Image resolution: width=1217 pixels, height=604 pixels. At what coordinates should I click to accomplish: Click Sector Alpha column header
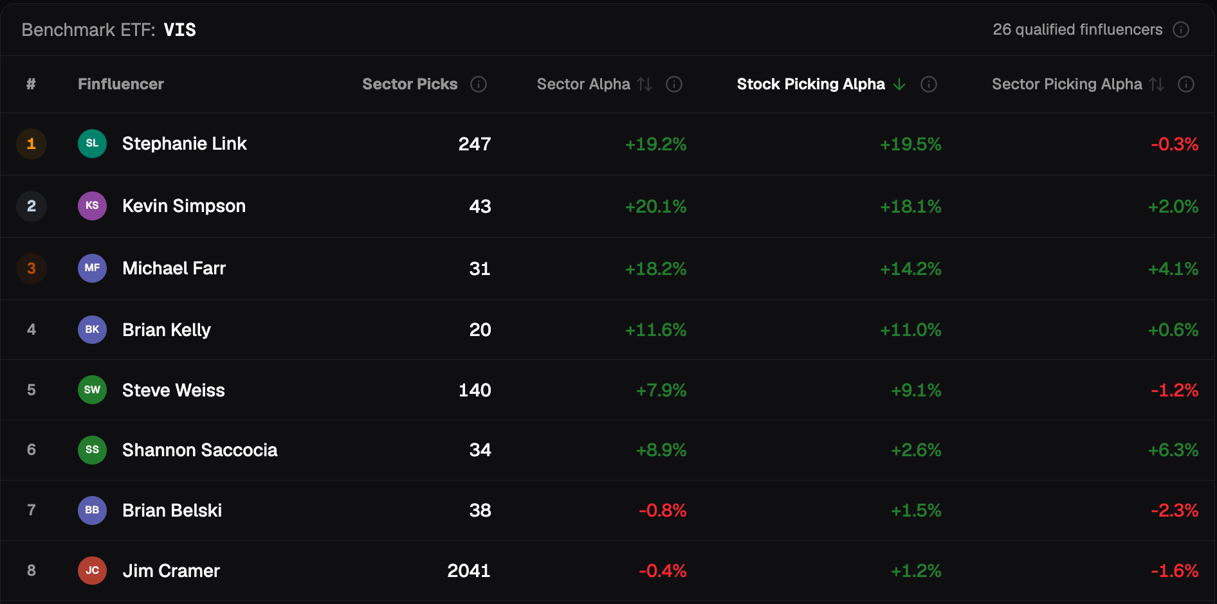click(583, 84)
